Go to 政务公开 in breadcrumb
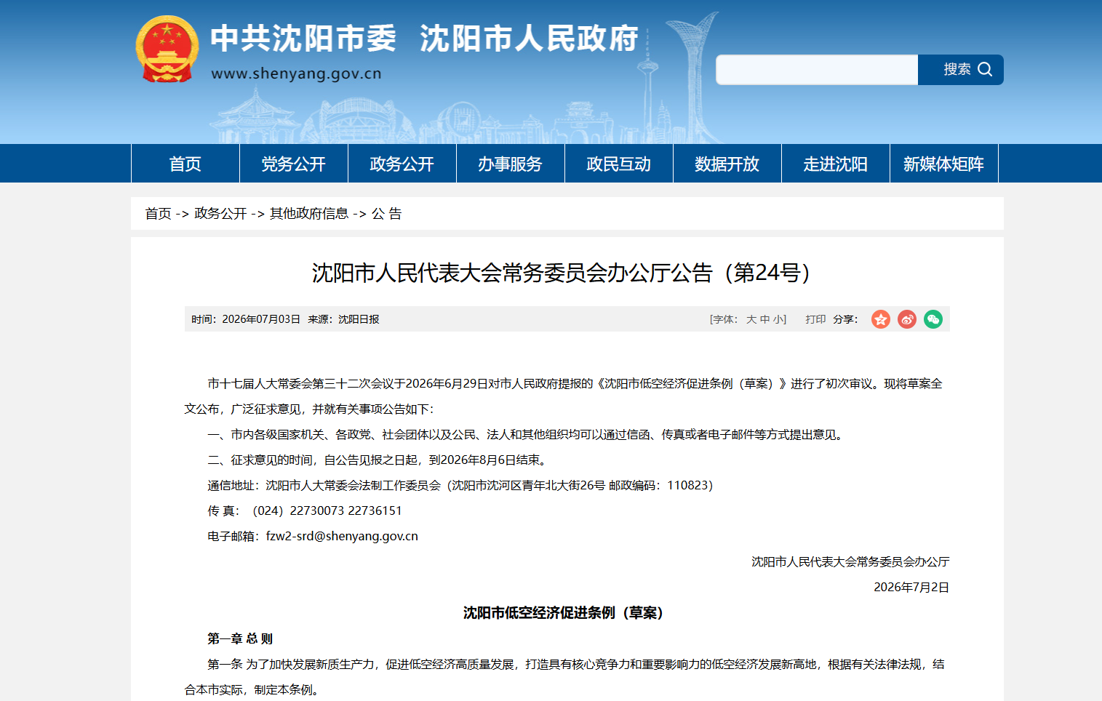 point(220,214)
